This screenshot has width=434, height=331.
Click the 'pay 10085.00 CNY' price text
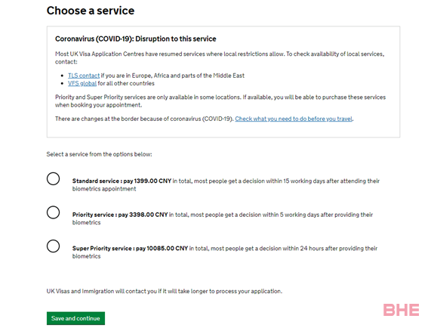pos(162,249)
